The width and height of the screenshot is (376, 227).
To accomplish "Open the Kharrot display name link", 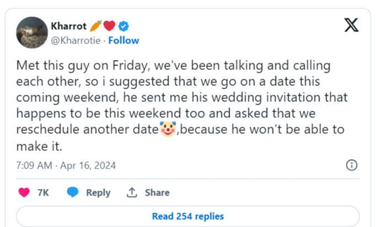I will (69, 26).
